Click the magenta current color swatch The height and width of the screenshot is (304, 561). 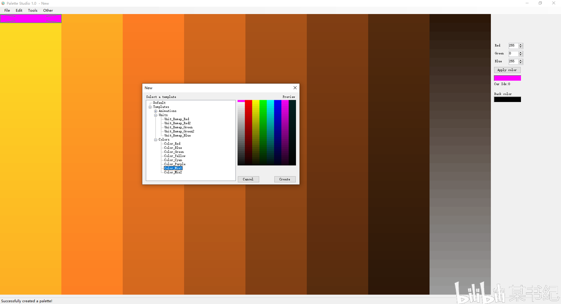click(x=507, y=78)
